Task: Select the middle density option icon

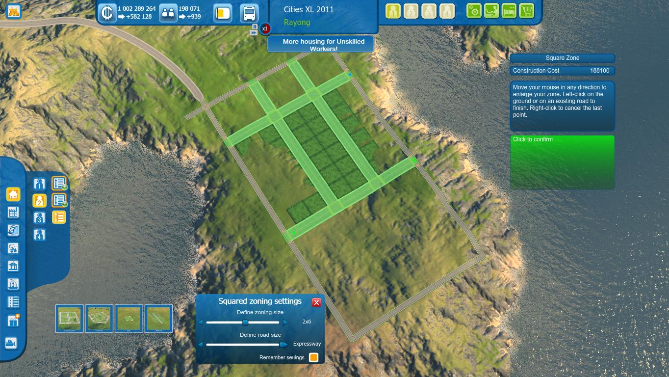Action: pyautogui.click(x=59, y=200)
